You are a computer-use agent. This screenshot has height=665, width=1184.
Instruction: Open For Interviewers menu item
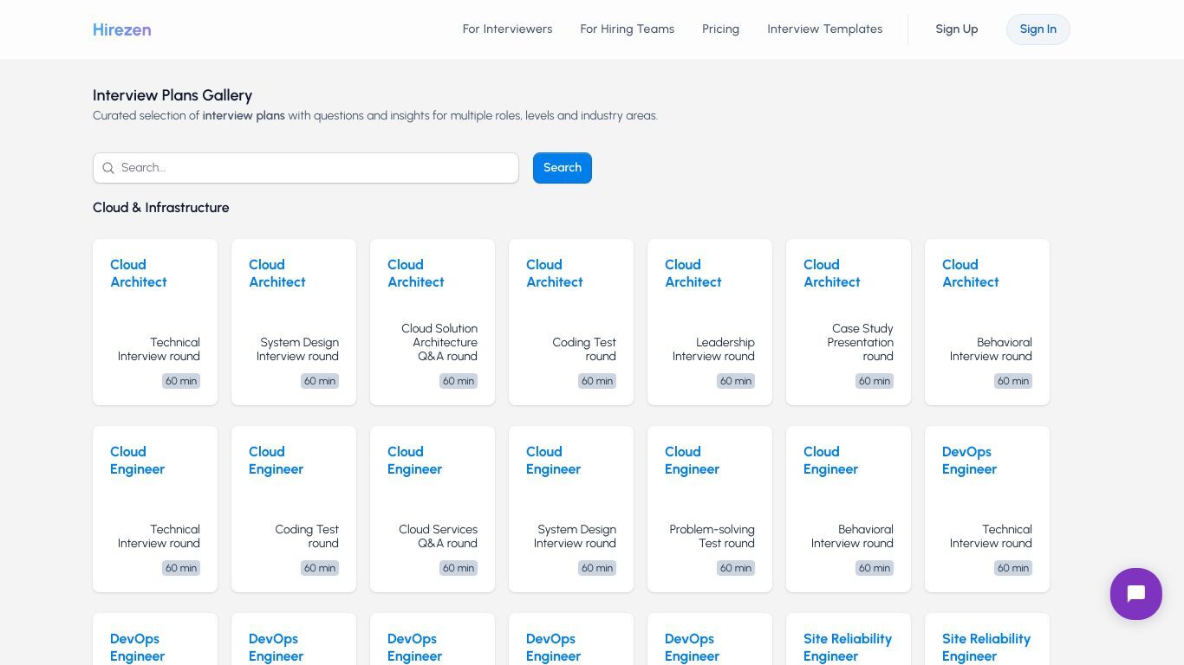(x=507, y=29)
